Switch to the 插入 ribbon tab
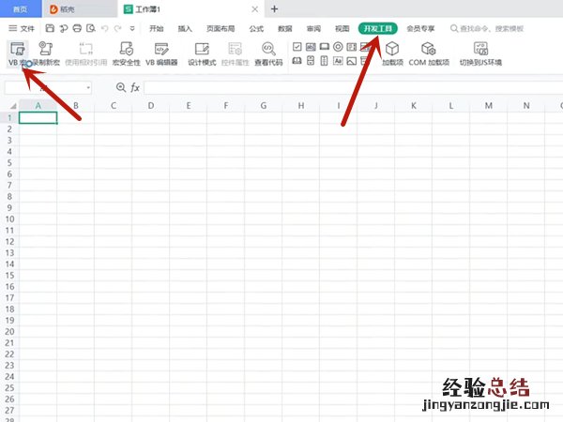 click(x=185, y=28)
